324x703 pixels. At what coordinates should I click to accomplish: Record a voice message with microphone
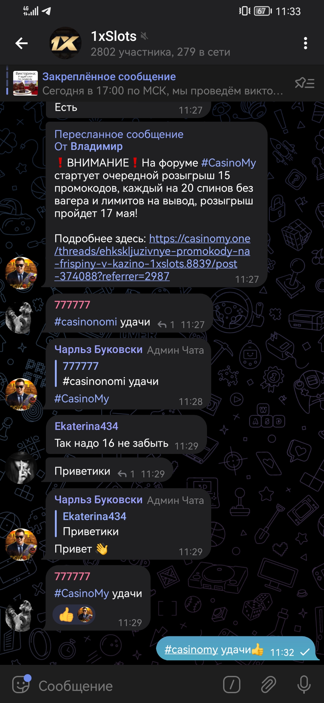304,684
